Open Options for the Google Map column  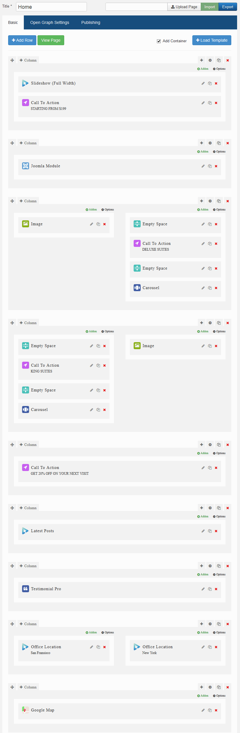tap(219, 696)
